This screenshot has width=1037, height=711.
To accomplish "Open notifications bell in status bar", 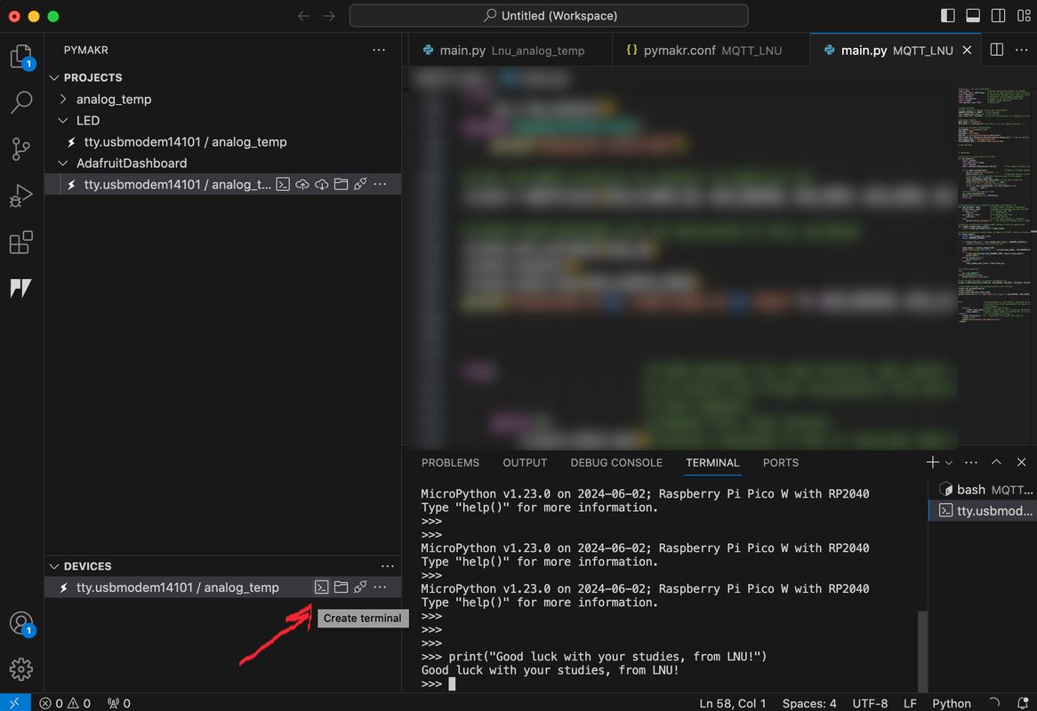I will pyautogui.click(x=1023, y=703).
